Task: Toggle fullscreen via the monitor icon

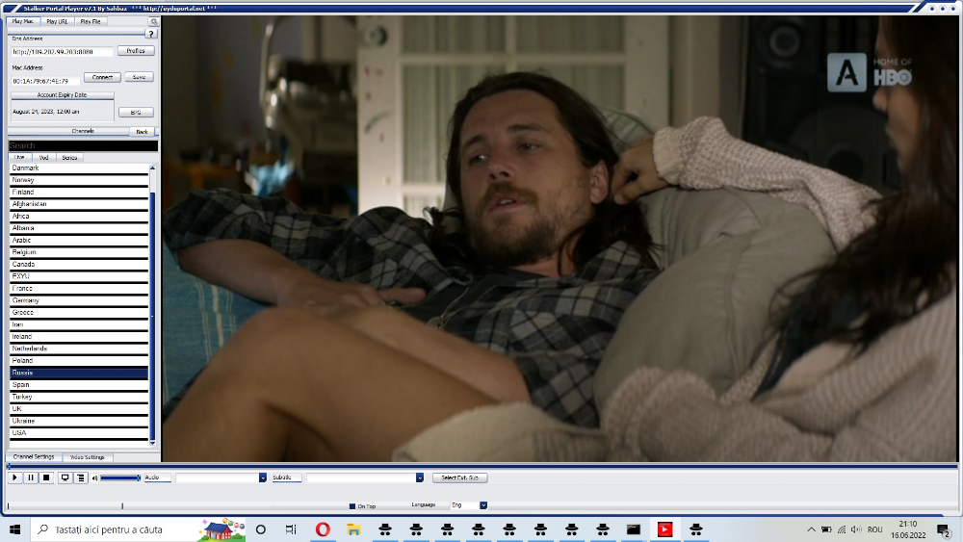Action: [65, 477]
